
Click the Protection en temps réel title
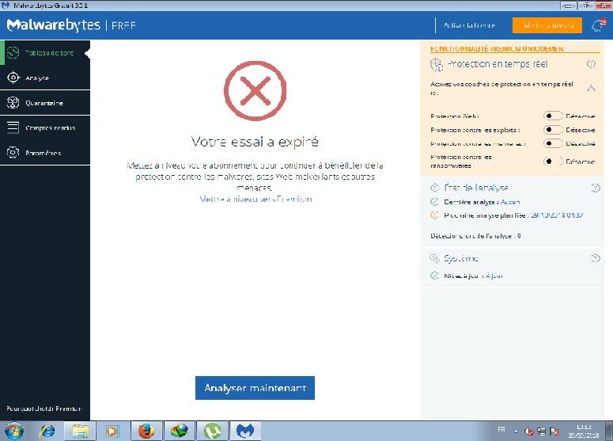tap(498, 64)
